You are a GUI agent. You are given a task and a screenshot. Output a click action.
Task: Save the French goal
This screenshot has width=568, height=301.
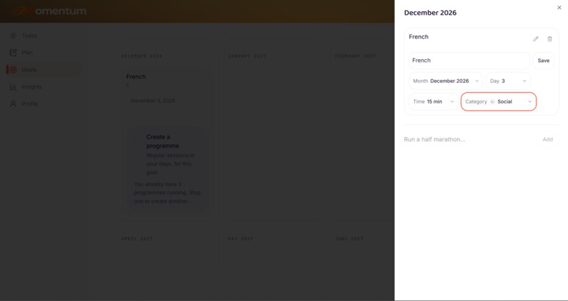tap(543, 60)
